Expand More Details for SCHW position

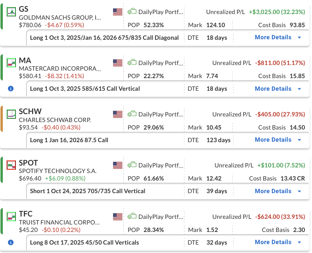tap(278, 140)
